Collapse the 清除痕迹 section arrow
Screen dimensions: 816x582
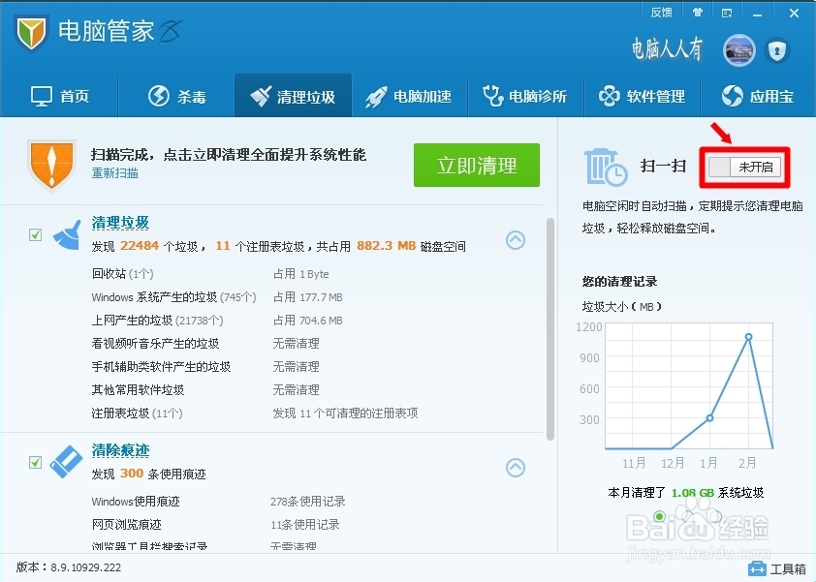[x=516, y=467]
